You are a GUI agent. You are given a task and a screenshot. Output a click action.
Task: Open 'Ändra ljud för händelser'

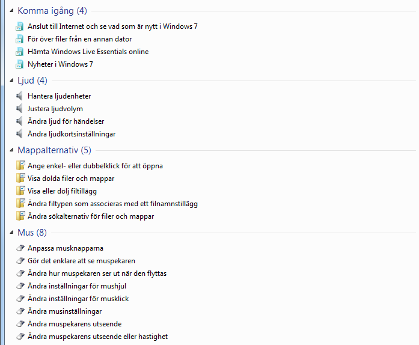point(66,121)
